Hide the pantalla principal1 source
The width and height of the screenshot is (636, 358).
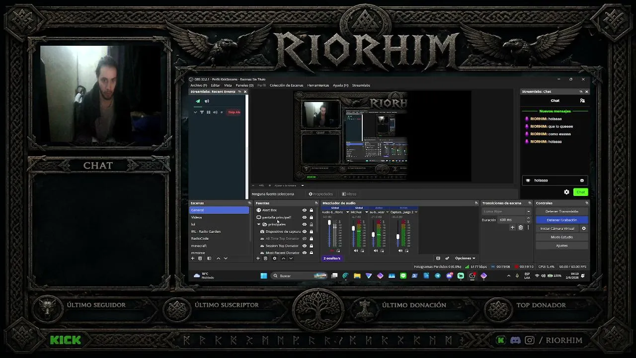(x=305, y=217)
